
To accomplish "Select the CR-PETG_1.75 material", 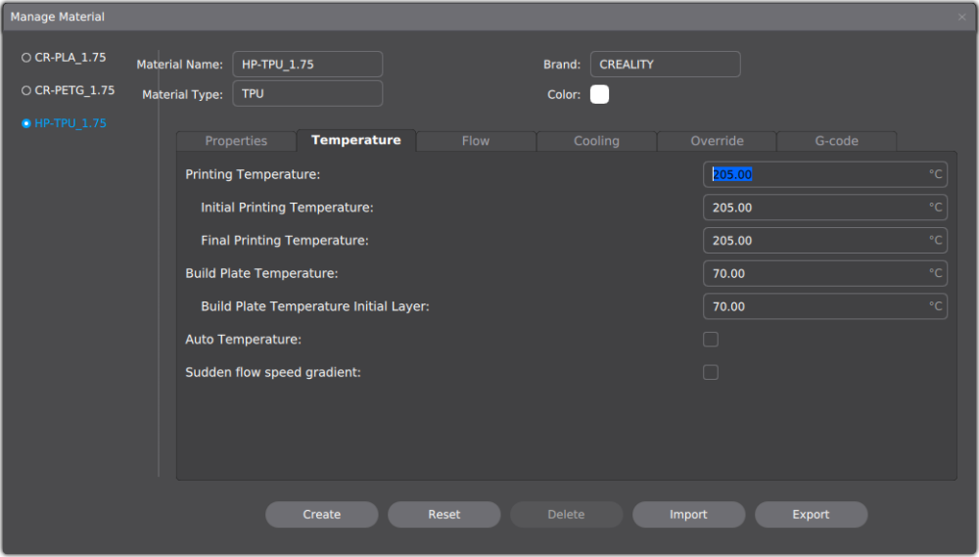I will coord(26,91).
